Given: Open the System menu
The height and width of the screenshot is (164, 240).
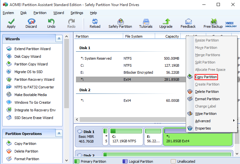Looking at the screenshot, I should coord(8,13).
